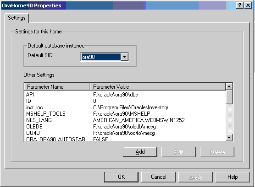Click the Cancel button

click(x=158, y=177)
